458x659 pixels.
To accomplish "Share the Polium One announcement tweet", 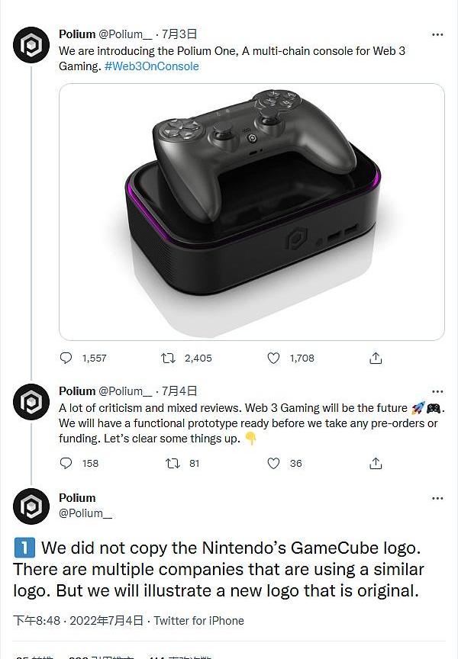I will pyautogui.click(x=376, y=358).
